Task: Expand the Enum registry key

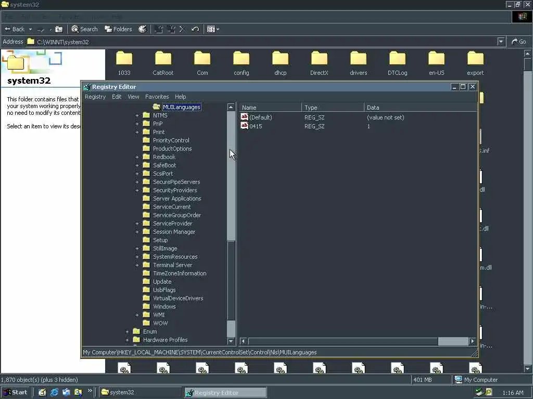Action: (127, 331)
